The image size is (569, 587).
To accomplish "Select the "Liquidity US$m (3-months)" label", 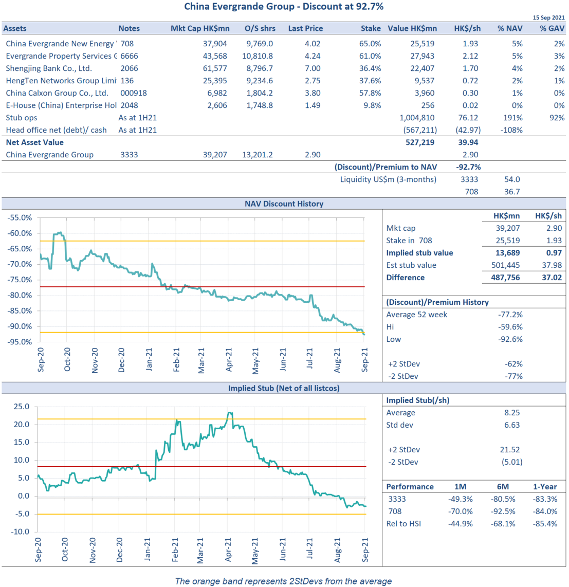I will point(388,180).
